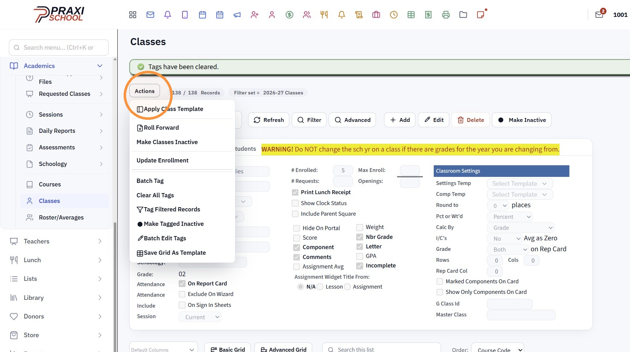
Task: Click the Advanced search button
Action: (352, 120)
